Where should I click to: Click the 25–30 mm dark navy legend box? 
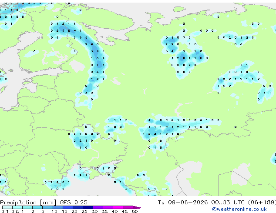[88, 207]
